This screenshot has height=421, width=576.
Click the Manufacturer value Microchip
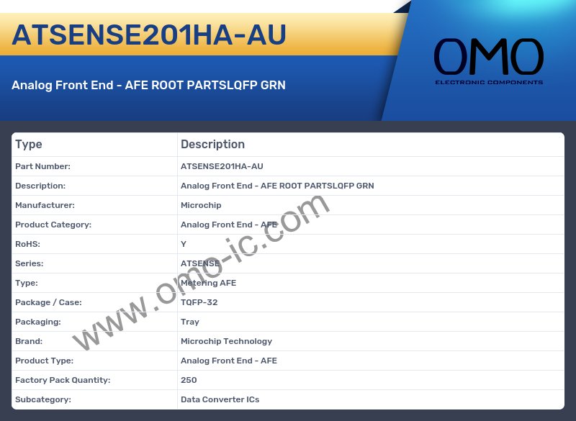[201, 205]
